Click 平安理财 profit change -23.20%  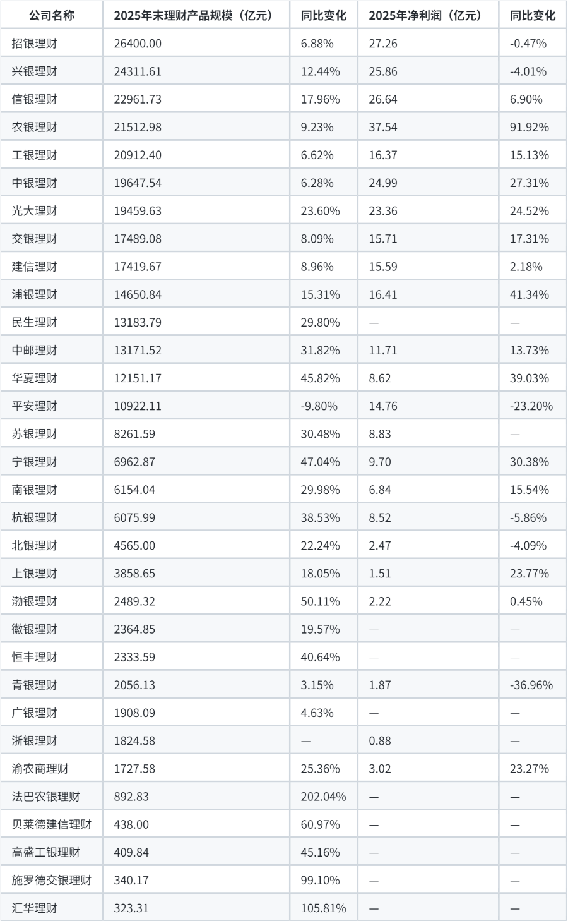531,406
